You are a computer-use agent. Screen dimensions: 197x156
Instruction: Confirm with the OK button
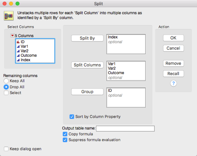pyautogui.click(x=174, y=38)
